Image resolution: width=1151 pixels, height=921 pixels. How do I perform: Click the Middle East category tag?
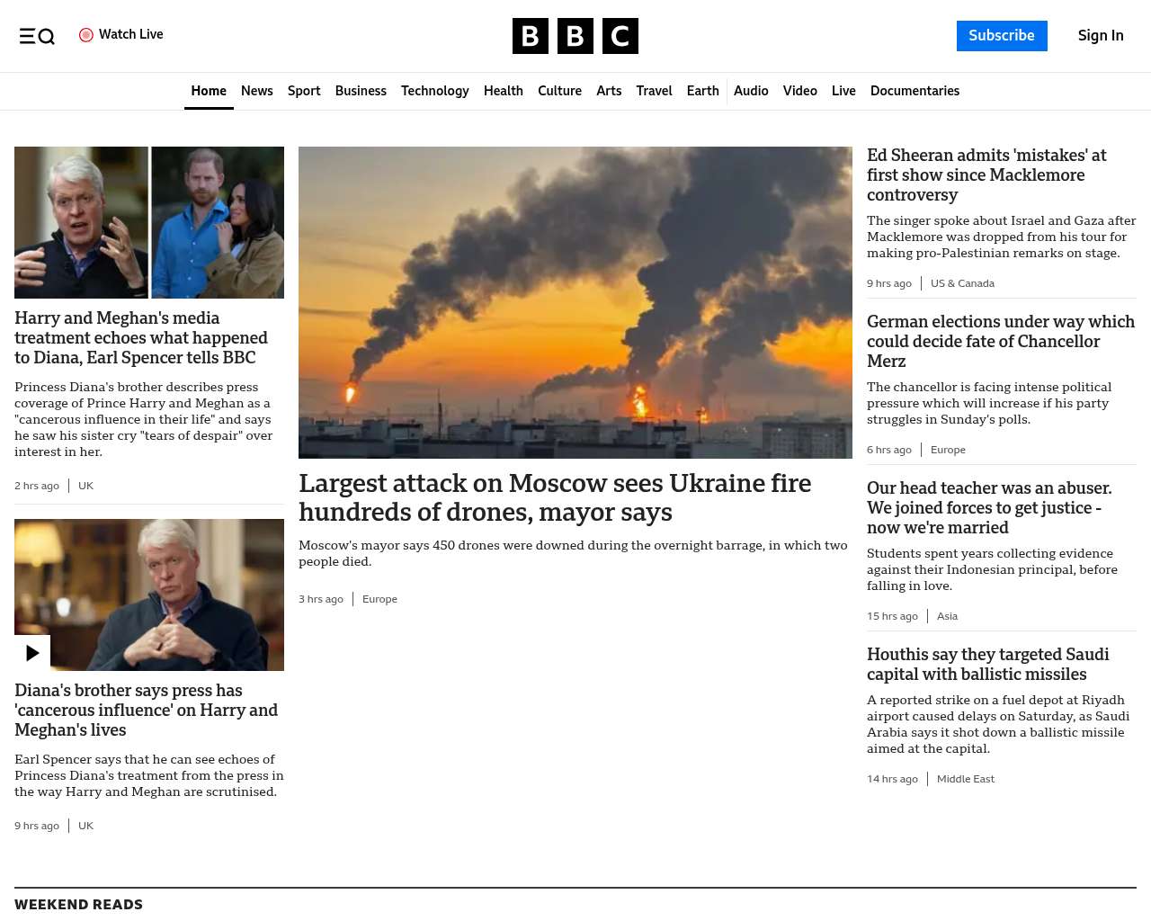tap(966, 779)
